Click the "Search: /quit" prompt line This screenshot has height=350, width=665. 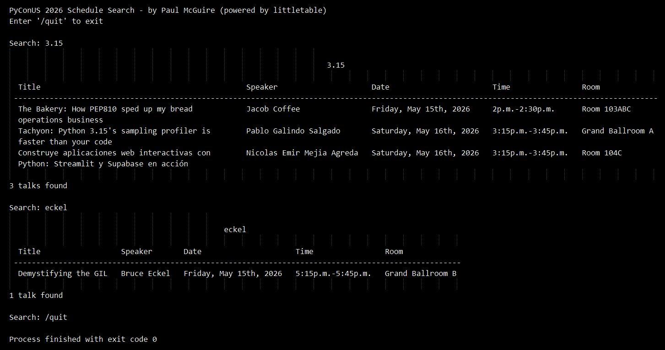point(38,317)
